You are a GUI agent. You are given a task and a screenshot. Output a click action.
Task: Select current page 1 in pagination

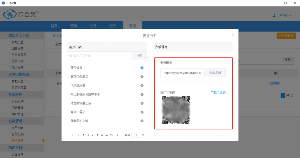(x=79, y=135)
